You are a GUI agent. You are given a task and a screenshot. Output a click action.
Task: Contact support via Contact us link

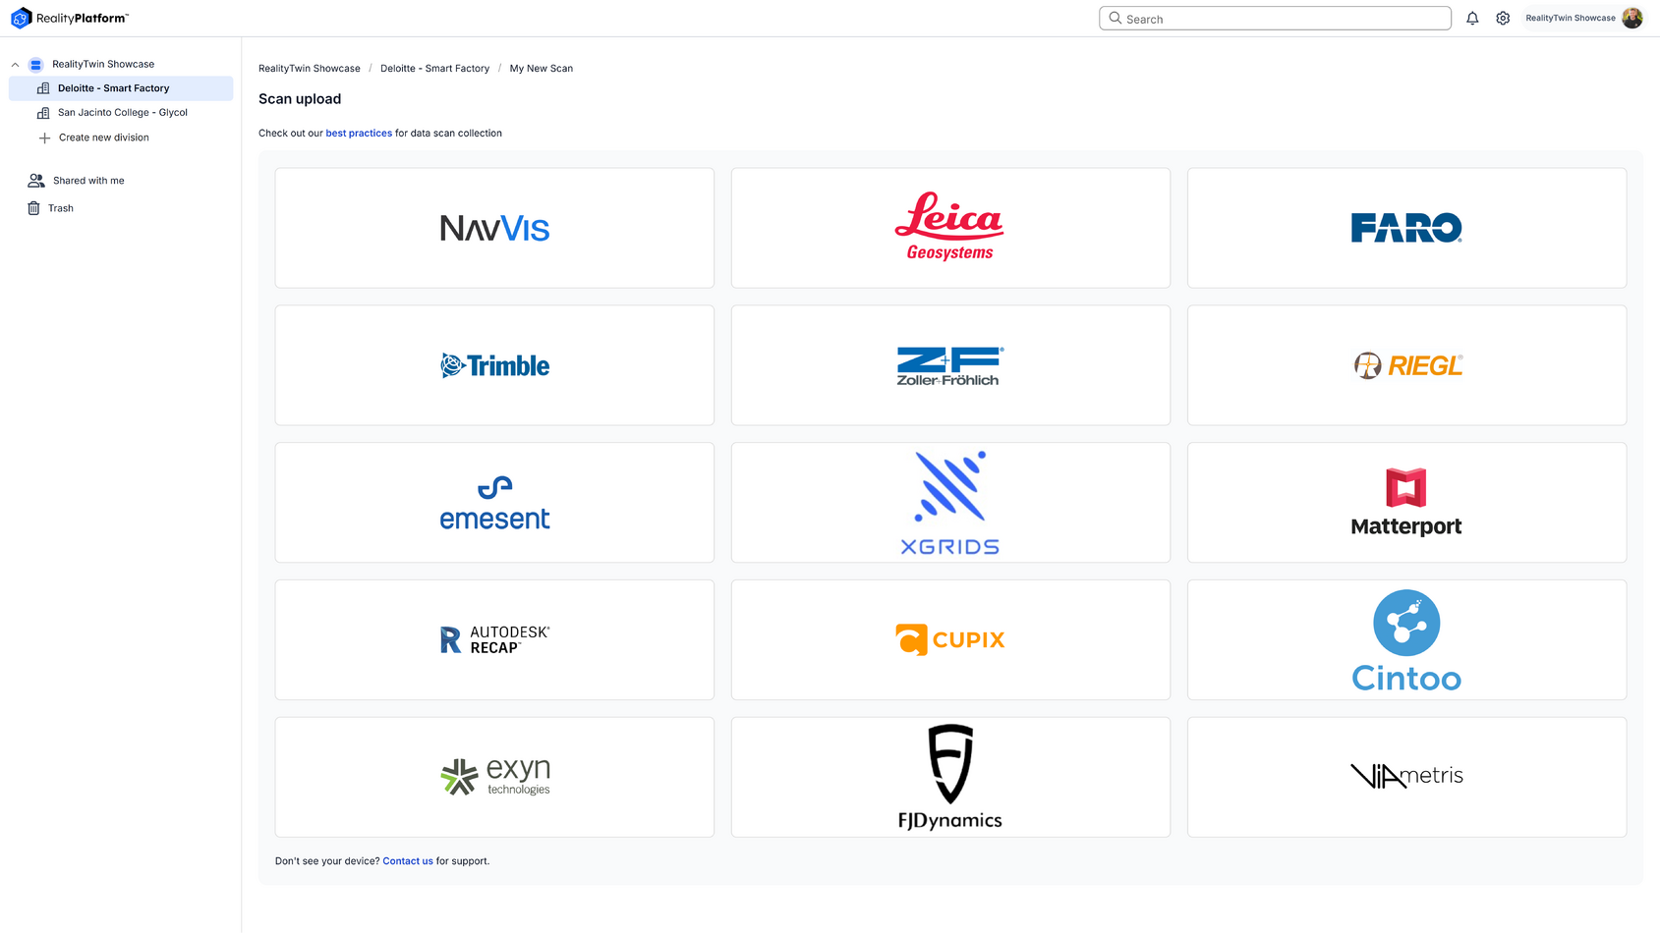click(x=407, y=860)
